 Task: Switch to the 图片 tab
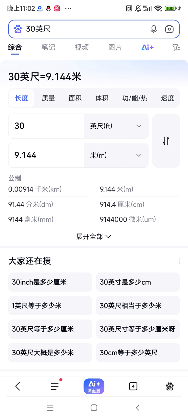tap(115, 47)
